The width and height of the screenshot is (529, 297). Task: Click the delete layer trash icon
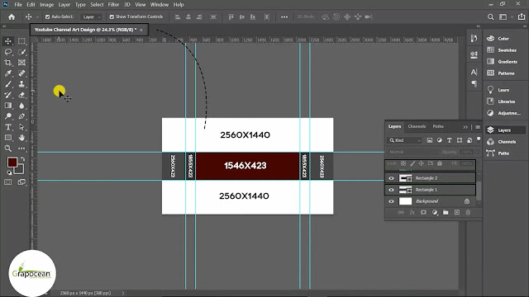(x=468, y=213)
